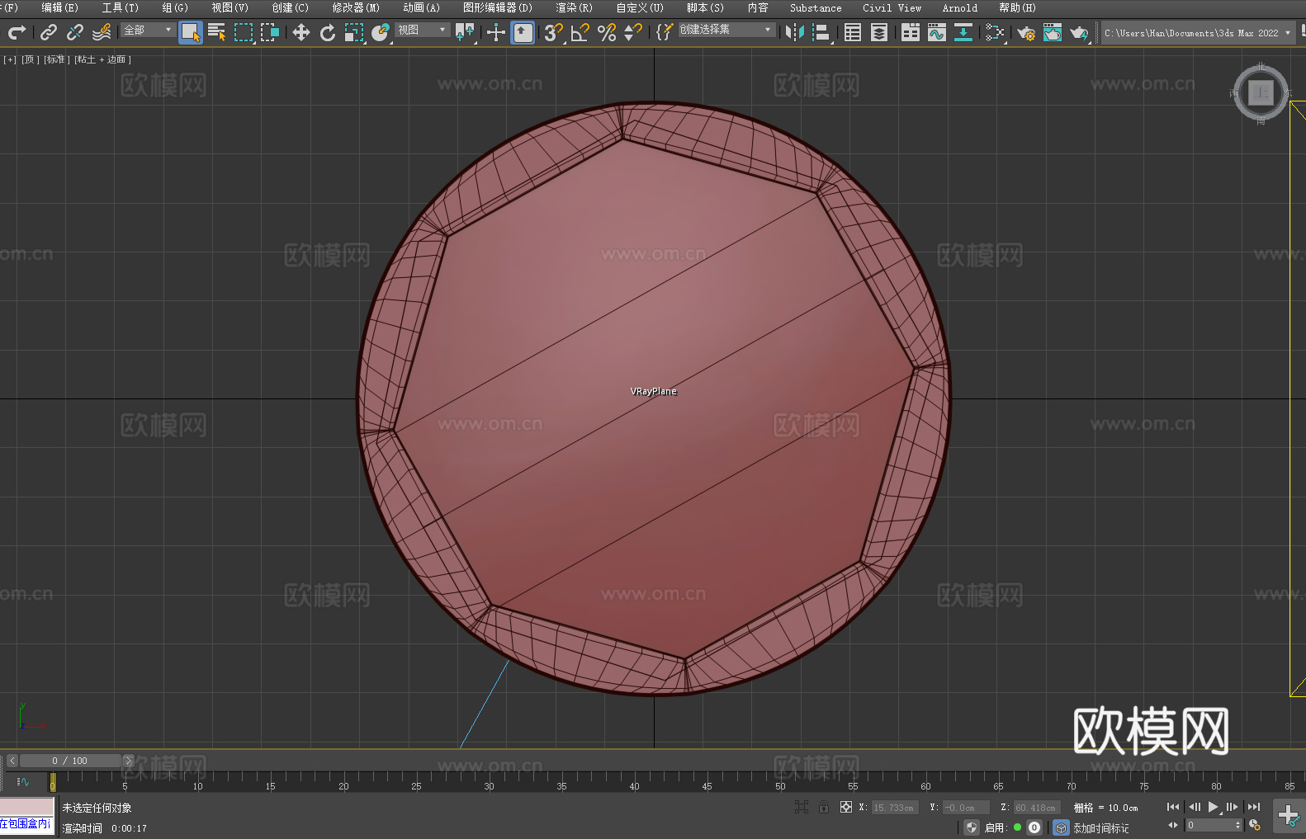1306x839 pixels.
Task: Open the Arnold menu
Action: (960, 7)
